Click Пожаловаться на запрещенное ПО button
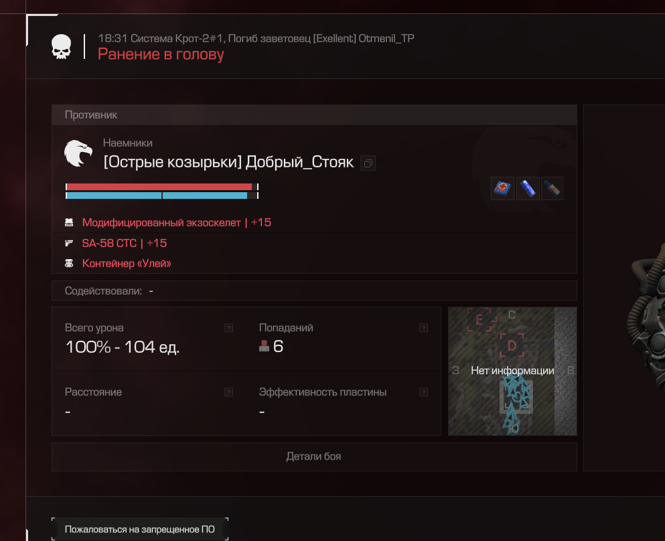The width and height of the screenshot is (665, 541). (140, 529)
